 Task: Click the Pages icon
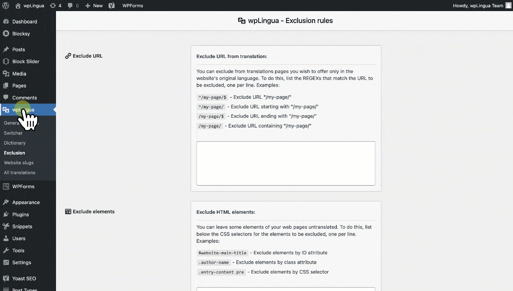6,85
